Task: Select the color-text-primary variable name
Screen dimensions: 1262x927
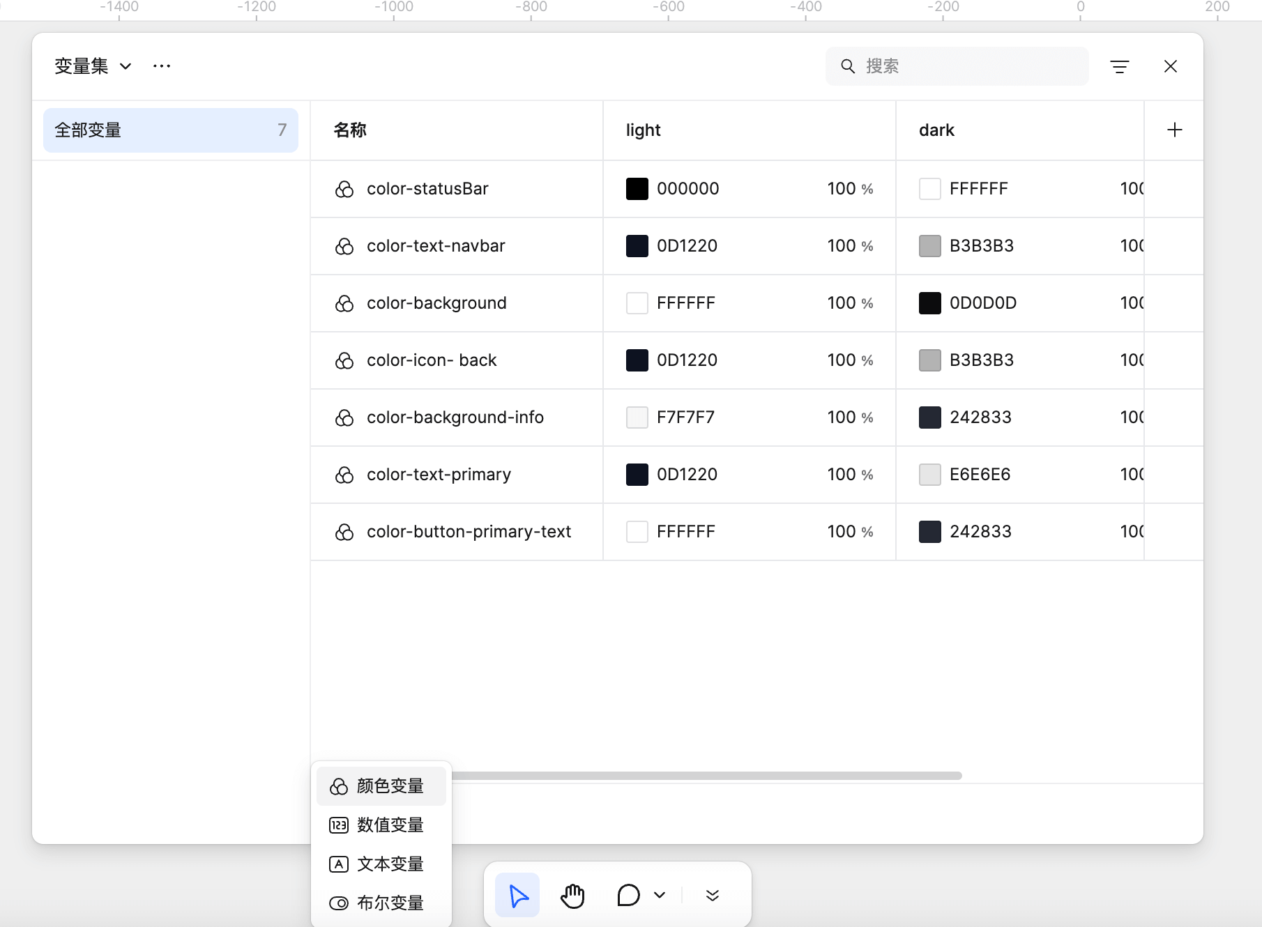Action: pyautogui.click(x=439, y=474)
